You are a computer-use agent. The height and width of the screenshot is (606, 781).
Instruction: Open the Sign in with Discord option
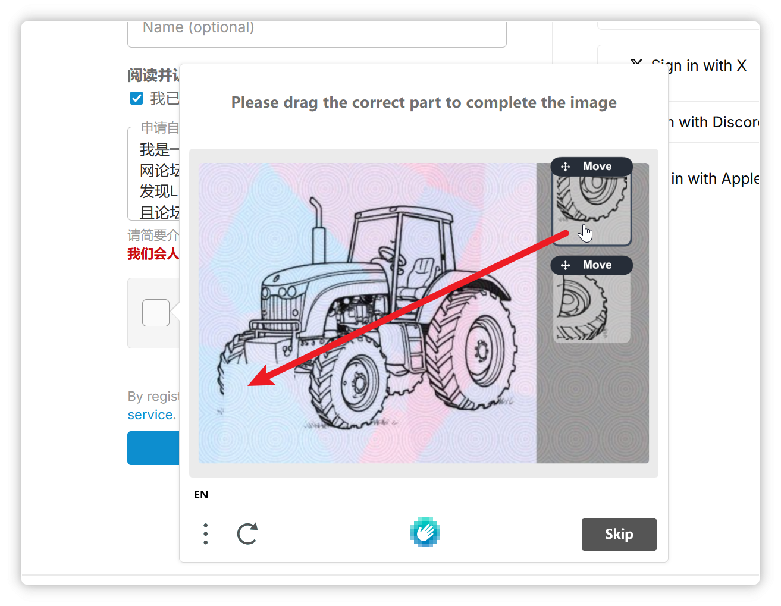pos(714,122)
